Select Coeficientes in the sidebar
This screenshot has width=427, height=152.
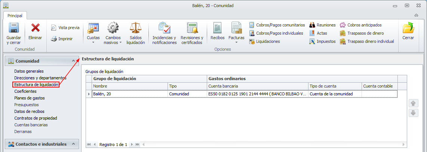coord(25,91)
